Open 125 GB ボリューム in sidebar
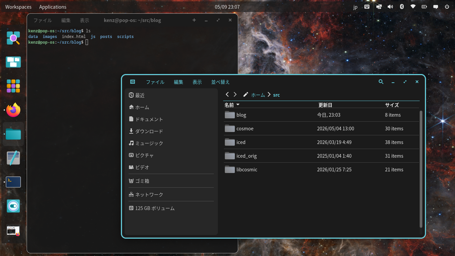This screenshot has height=256, width=455. click(x=171, y=208)
